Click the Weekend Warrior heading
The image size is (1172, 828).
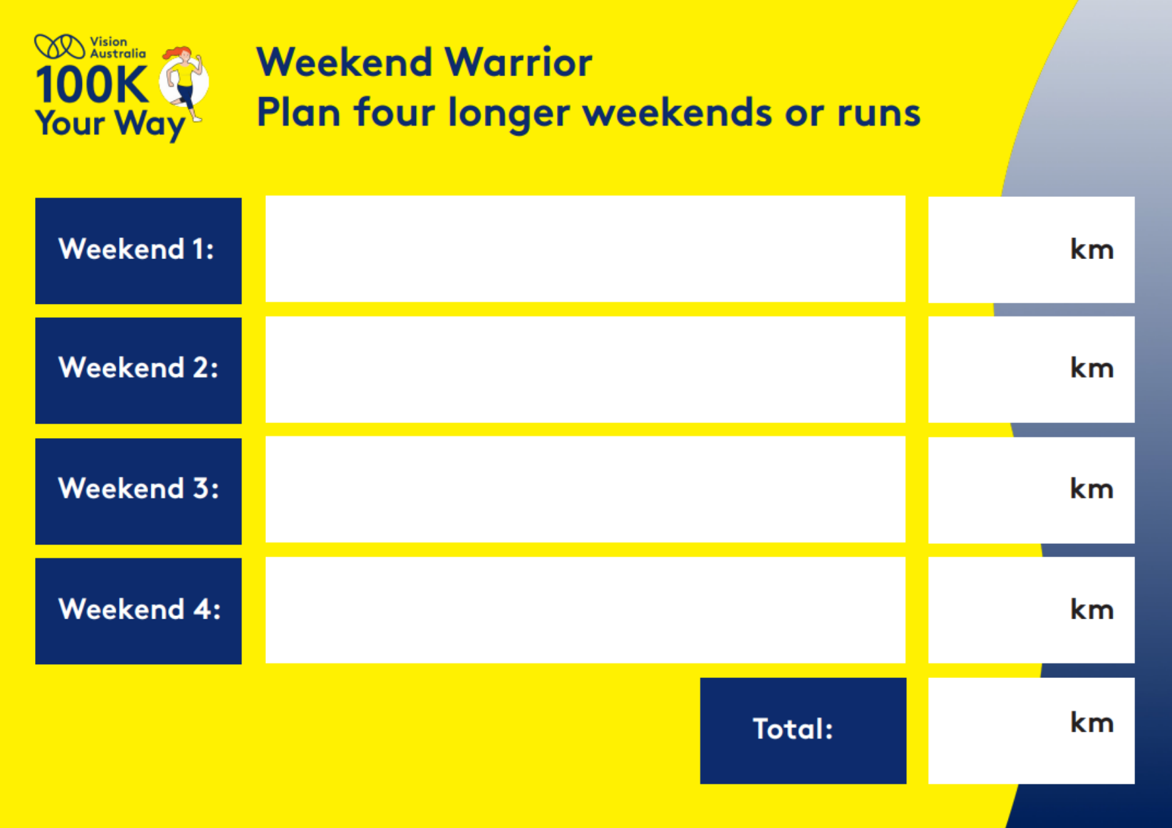point(424,63)
